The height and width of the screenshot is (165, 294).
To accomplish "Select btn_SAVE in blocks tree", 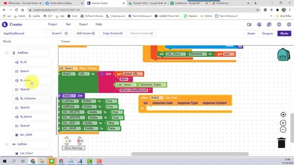I will pyautogui.click(x=32, y=135).
